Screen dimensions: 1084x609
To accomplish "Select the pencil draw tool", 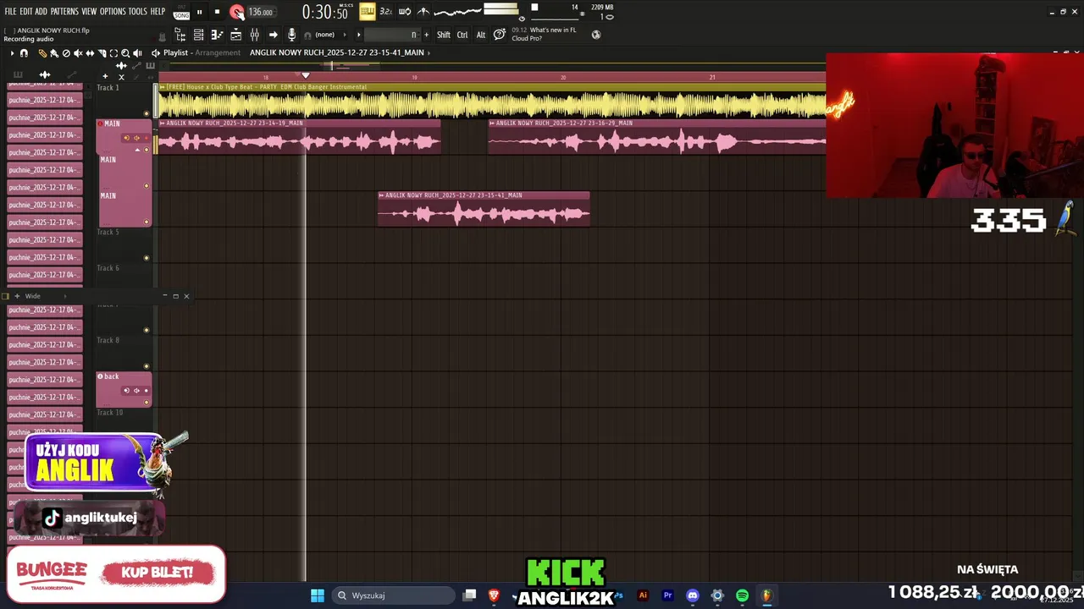I will point(42,53).
